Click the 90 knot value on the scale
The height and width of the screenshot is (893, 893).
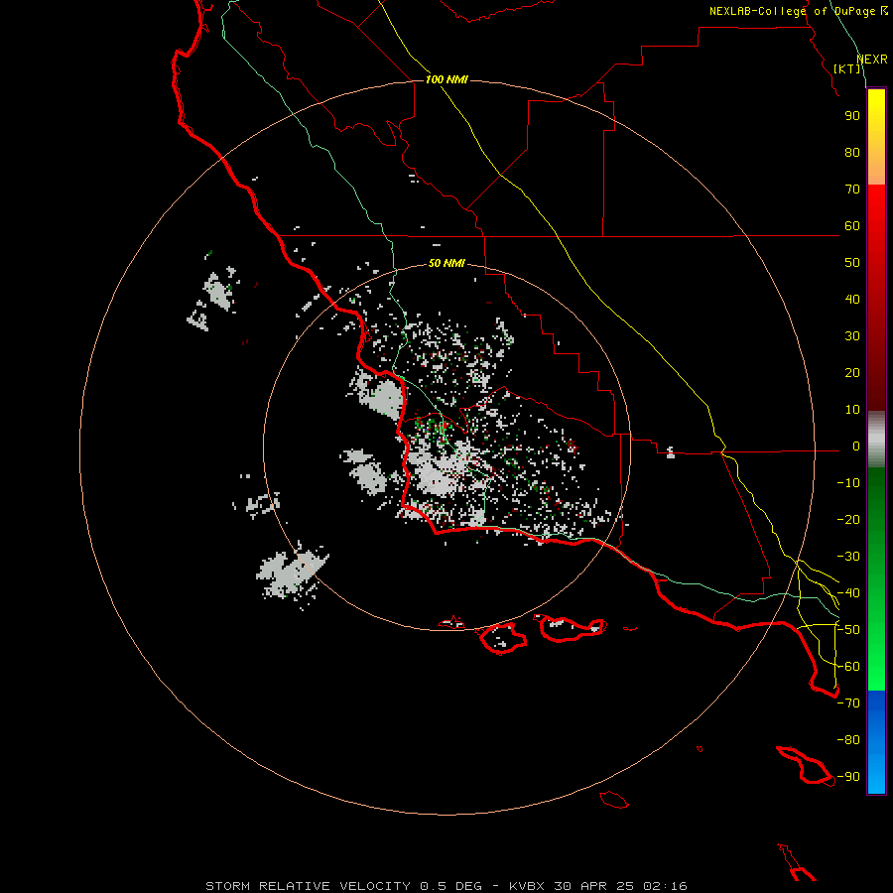tap(852, 116)
